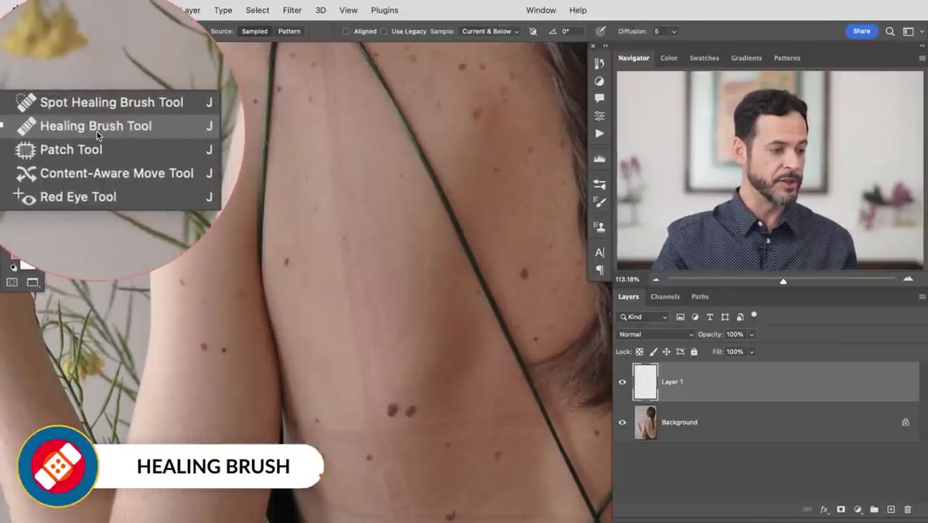
Task: Open the Properties sliders panel icon
Action: pyautogui.click(x=599, y=116)
